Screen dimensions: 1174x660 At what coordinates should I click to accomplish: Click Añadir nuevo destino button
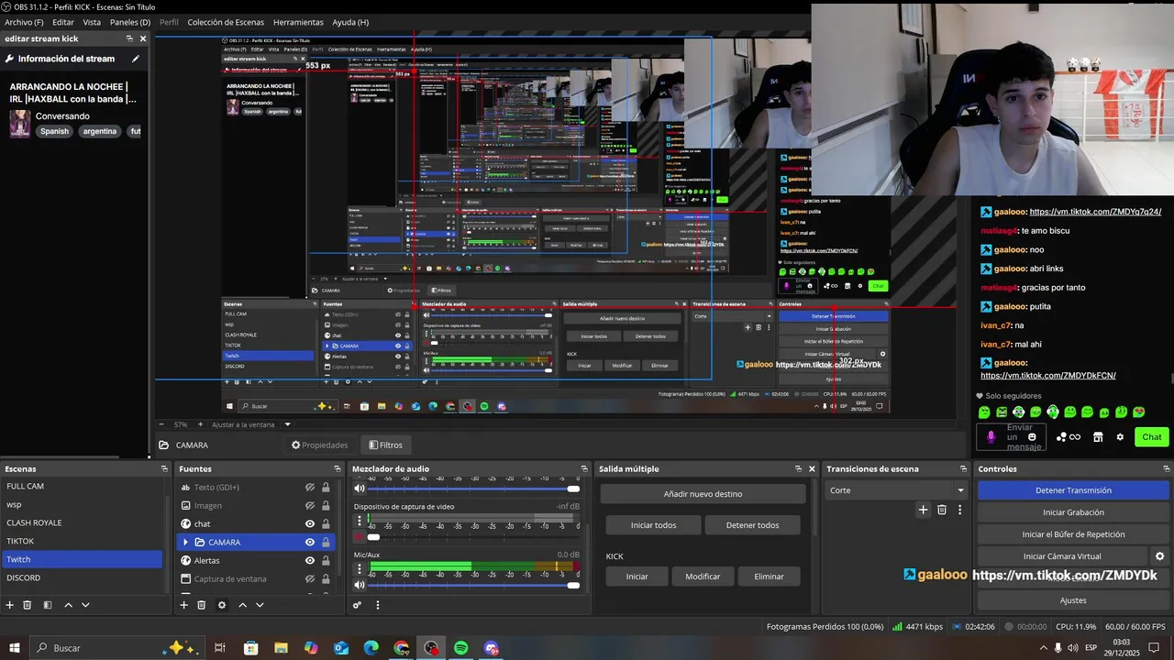(703, 494)
